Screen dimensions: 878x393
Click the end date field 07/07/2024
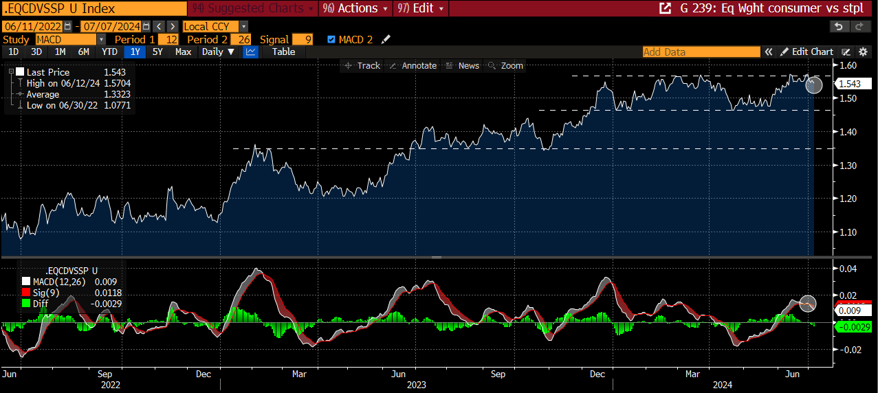click(111, 26)
